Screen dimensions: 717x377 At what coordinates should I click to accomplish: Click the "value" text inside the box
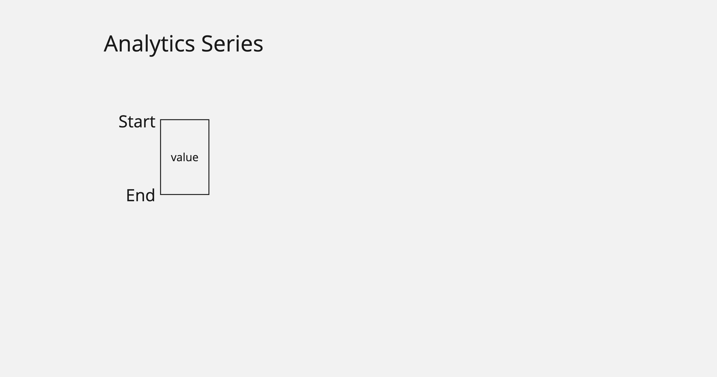point(185,158)
